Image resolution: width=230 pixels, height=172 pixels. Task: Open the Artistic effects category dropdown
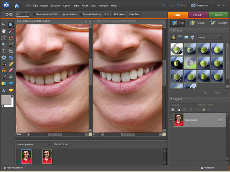tap(210, 38)
